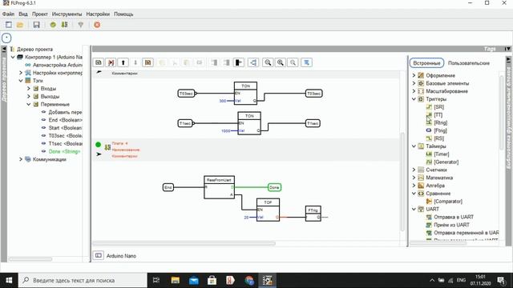The height and width of the screenshot is (288, 513).
Task: Click the green check verify project icon
Action: click(x=53, y=25)
